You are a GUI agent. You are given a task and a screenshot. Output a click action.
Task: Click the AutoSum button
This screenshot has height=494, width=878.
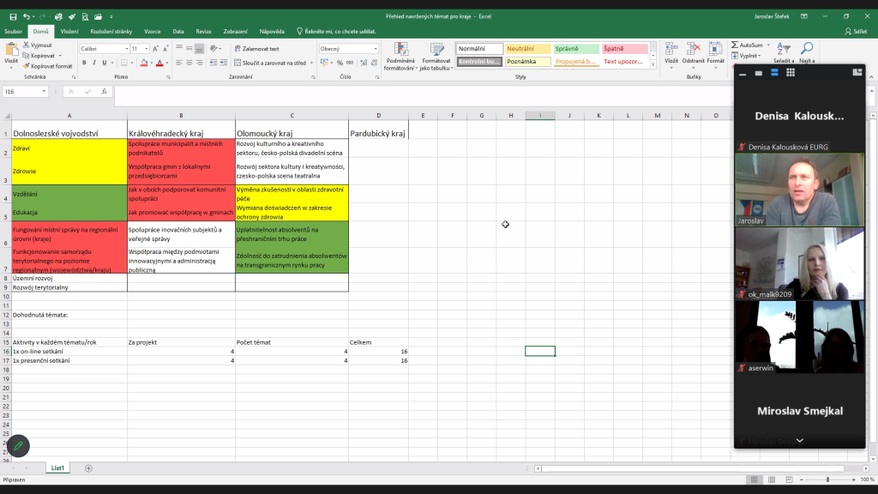(748, 45)
